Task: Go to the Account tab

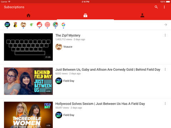Action: [x=142, y=15]
